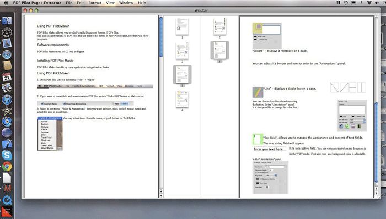
Task: Open Xcode from the Dock
Action: (x=7, y=144)
